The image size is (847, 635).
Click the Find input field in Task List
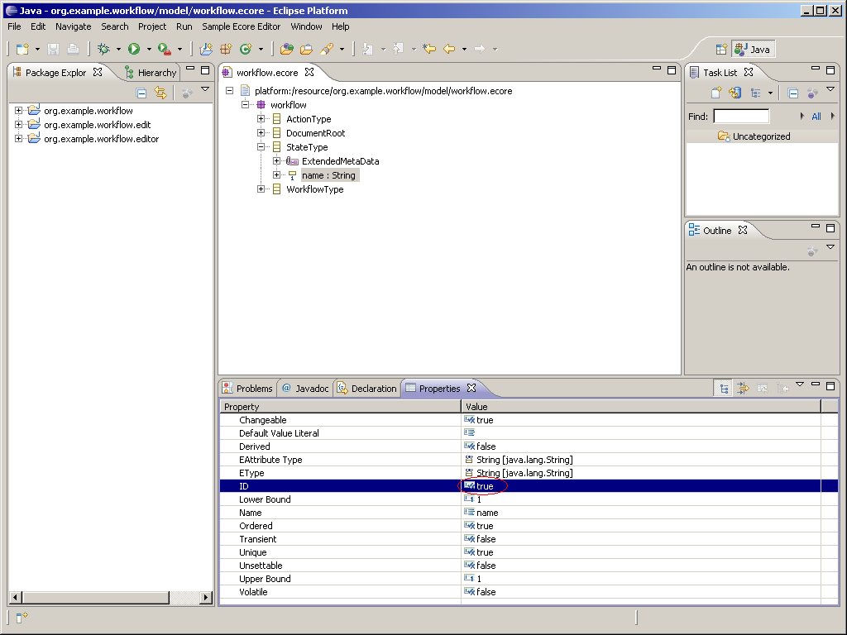click(x=741, y=117)
